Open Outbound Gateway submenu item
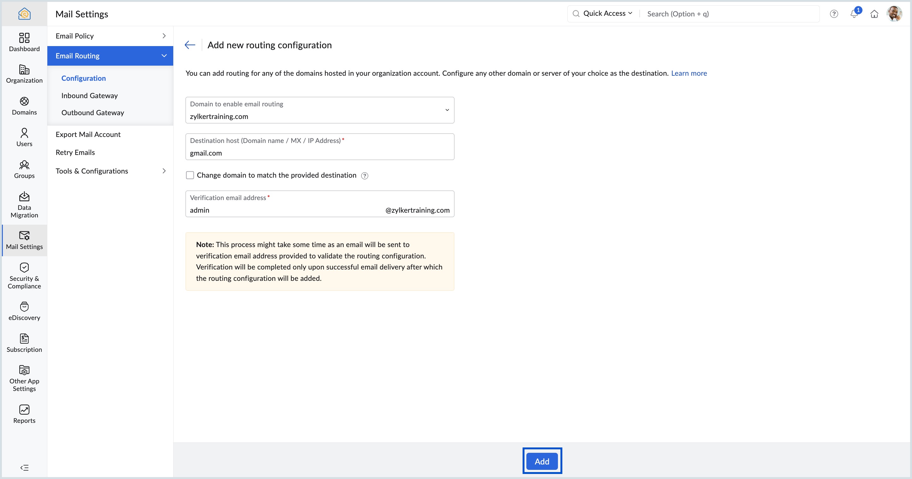Screen dimensions: 912x479 (92, 112)
